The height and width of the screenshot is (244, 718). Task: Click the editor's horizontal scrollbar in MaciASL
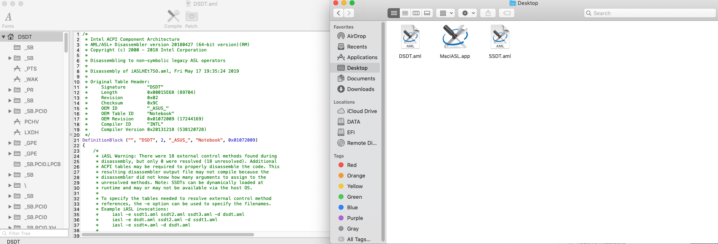(x=168, y=235)
